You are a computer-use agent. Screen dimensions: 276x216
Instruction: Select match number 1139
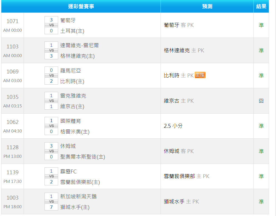pyautogui.click(x=13, y=172)
